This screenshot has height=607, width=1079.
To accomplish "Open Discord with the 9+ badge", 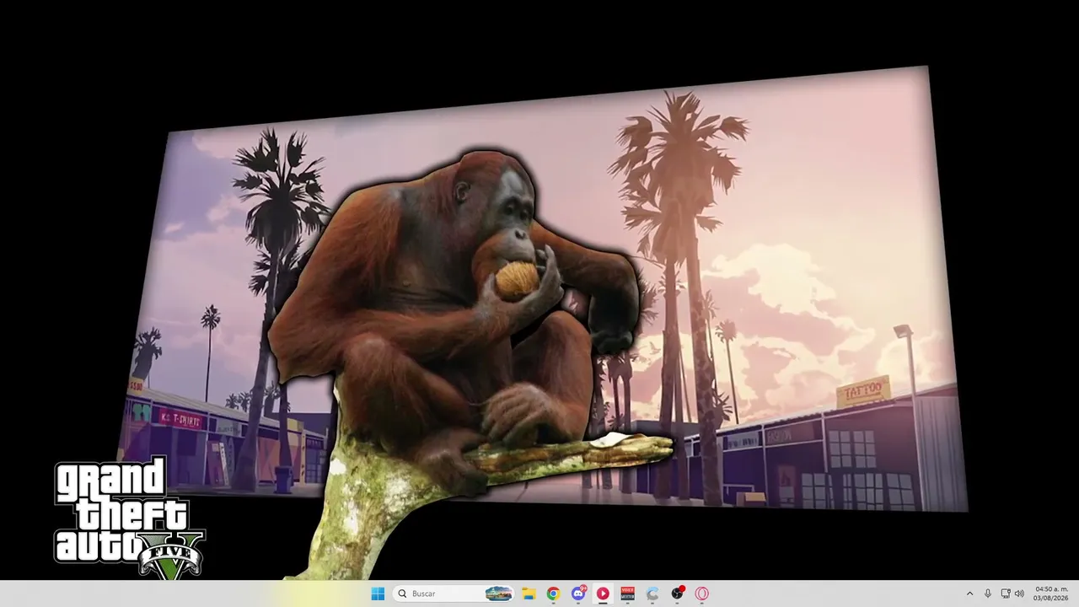I will 578,594.
